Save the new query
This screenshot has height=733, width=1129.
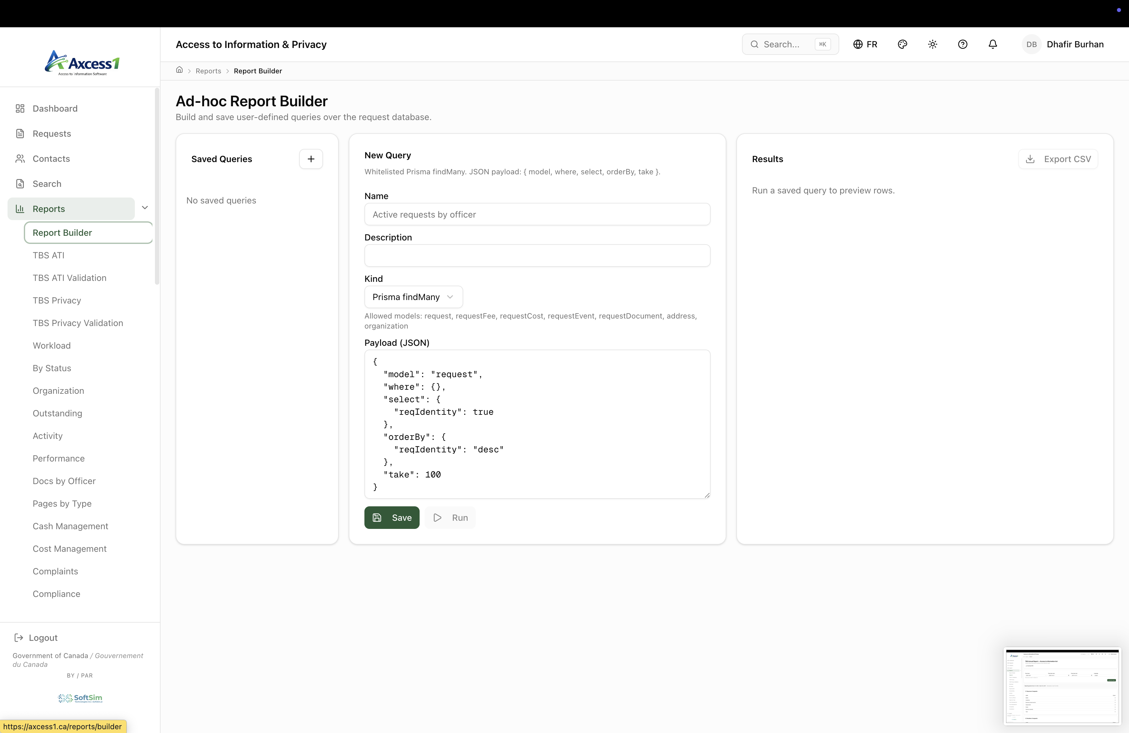tap(391, 518)
